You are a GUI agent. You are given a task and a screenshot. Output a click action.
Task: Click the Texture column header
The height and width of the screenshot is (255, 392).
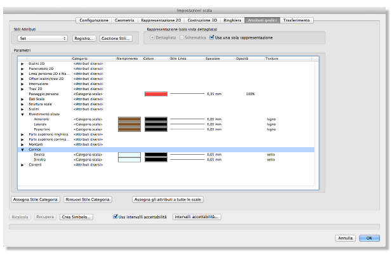point(288,58)
